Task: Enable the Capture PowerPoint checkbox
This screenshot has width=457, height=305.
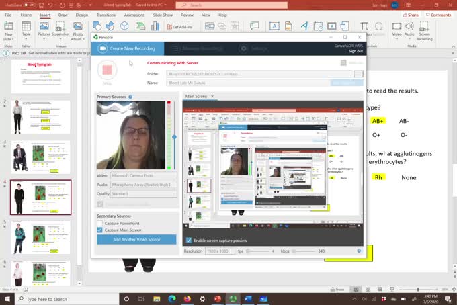Action: pos(100,222)
